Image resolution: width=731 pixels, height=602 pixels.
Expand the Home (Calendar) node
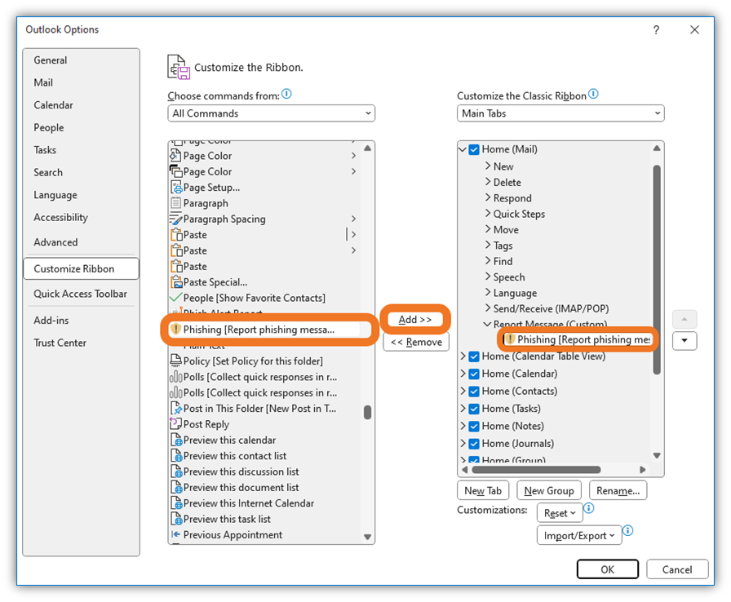pyautogui.click(x=463, y=374)
